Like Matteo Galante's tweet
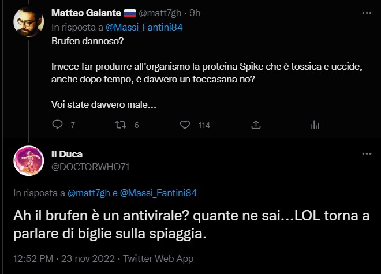 (185, 125)
